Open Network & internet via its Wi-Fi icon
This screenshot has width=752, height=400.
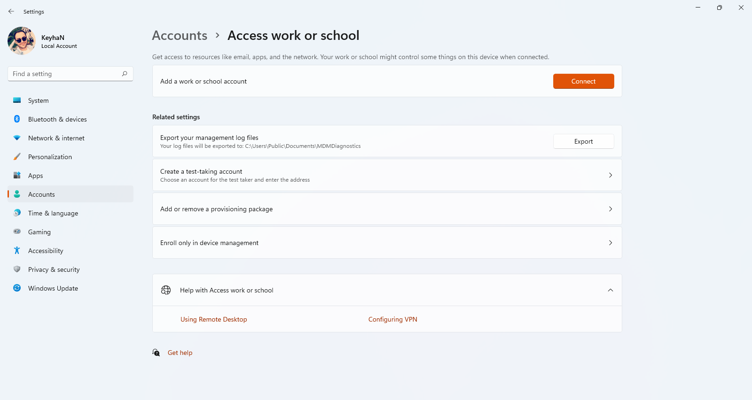pyautogui.click(x=17, y=138)
